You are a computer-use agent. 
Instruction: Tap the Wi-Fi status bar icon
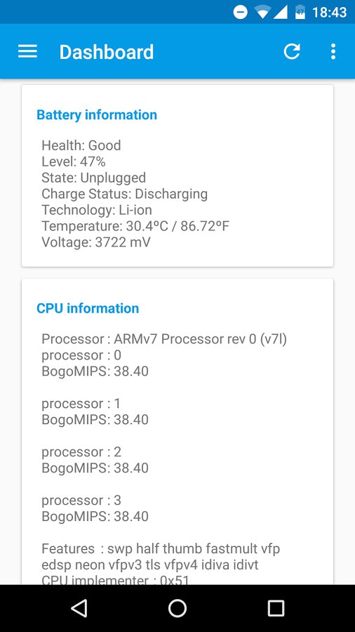(x=262, y=13)
